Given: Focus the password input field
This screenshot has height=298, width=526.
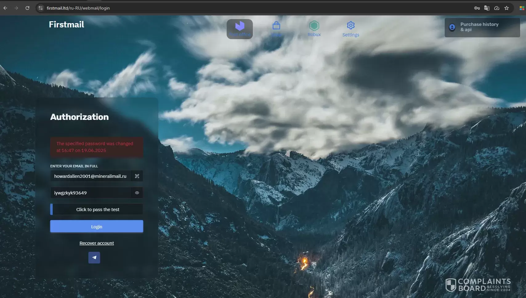Looking at the screenshot, I should click(x=91, y=193).
